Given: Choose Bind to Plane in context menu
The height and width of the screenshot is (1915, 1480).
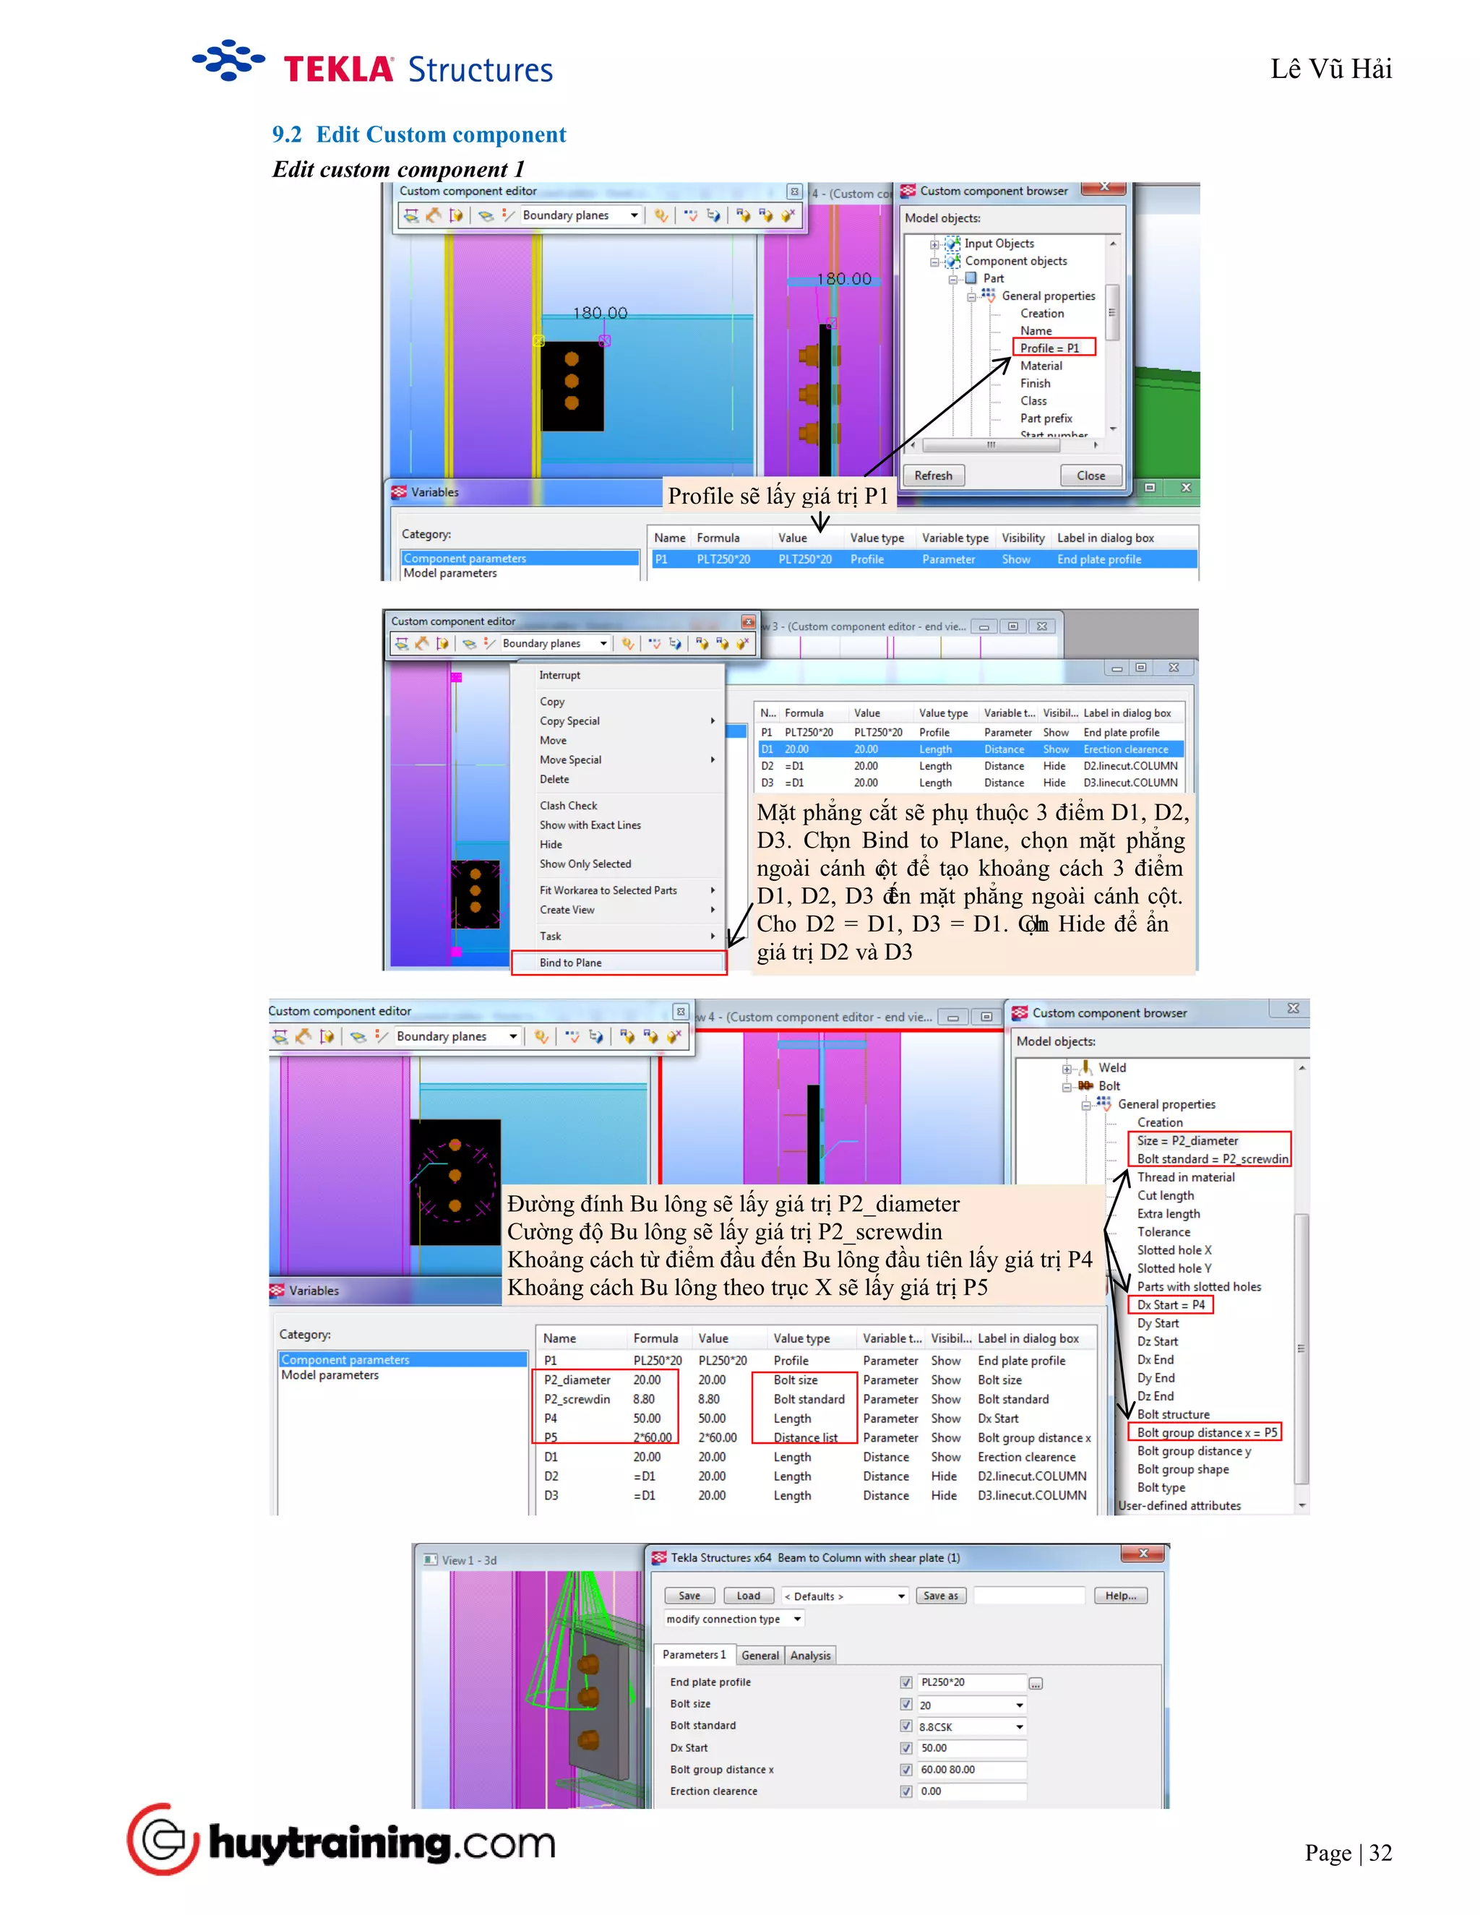Looking at the screenshot, I should tap(571, 963).
